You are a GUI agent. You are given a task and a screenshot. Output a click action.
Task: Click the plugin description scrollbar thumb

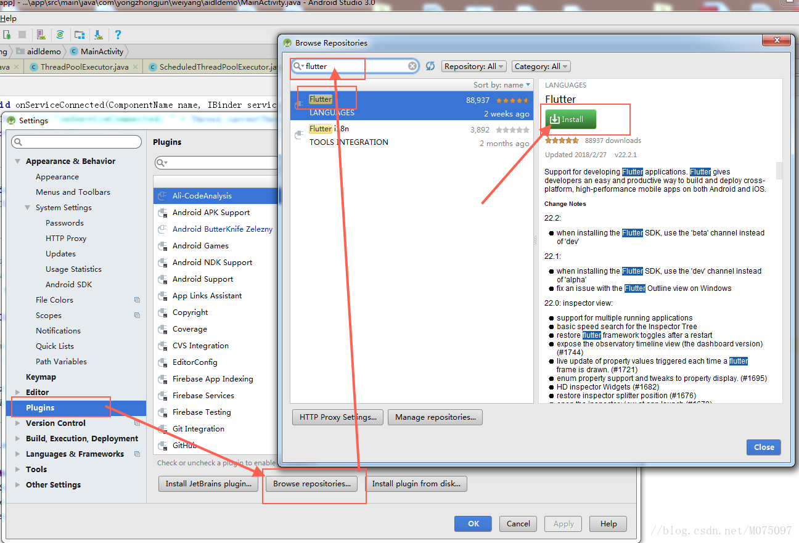pos(779,170)
